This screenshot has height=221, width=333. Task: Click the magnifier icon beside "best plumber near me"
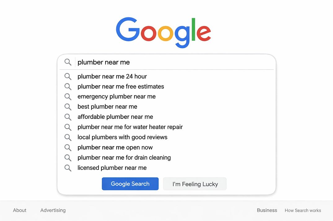tap(68, 107)
